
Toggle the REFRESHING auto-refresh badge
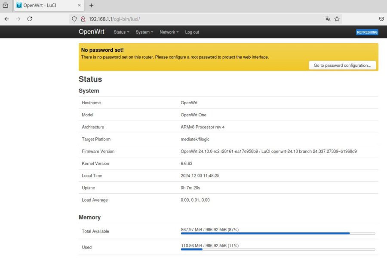coord(367,32)
